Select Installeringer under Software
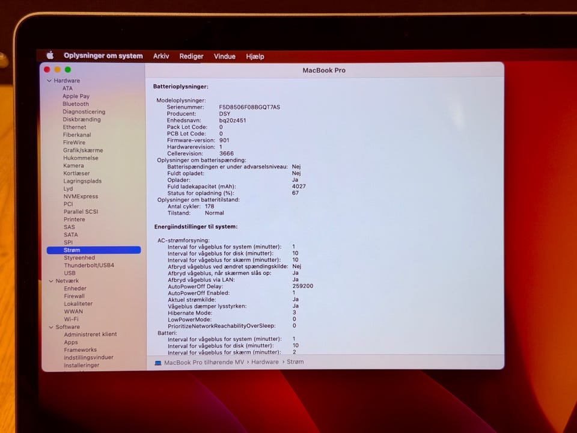Viewport: 577px width, 433px height. click(82, 365)
